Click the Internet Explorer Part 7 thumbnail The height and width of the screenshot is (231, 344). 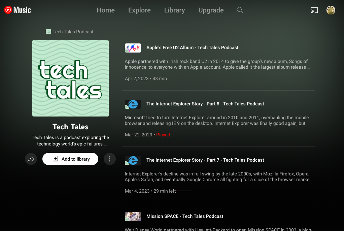tap(133, 160)
